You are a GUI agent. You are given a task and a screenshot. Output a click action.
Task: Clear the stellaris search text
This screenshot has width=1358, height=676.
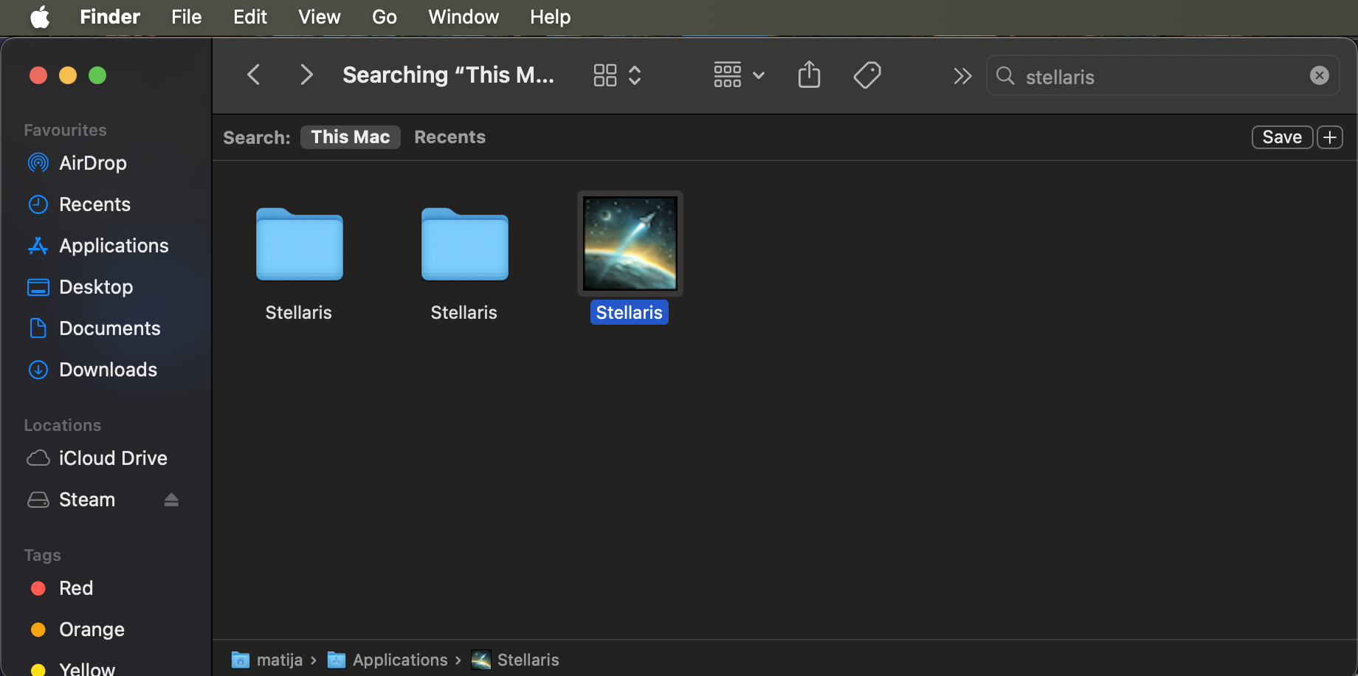(x=1319, y=75)
